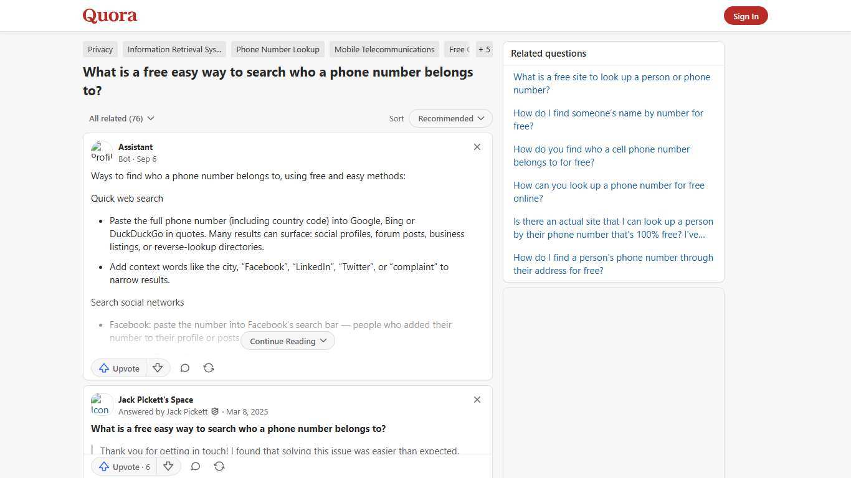The width and height of the screenshot is (851, 478).
Task: Open the Quora home logo
Action: pos(109,16)
